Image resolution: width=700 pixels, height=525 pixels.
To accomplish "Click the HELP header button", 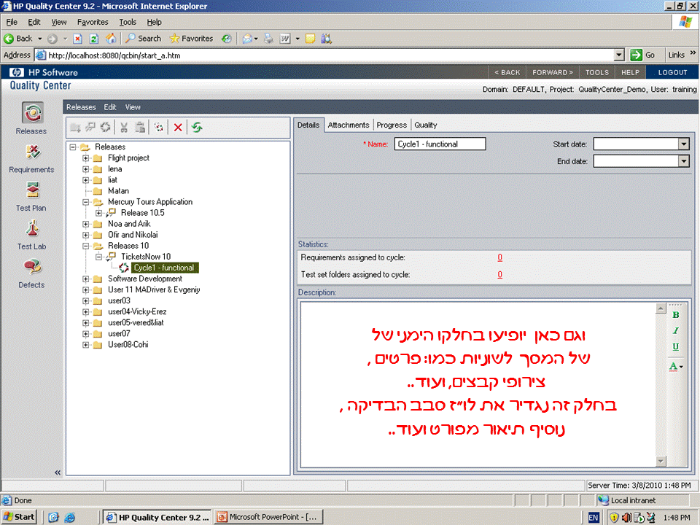I will (x=630, y=72).
